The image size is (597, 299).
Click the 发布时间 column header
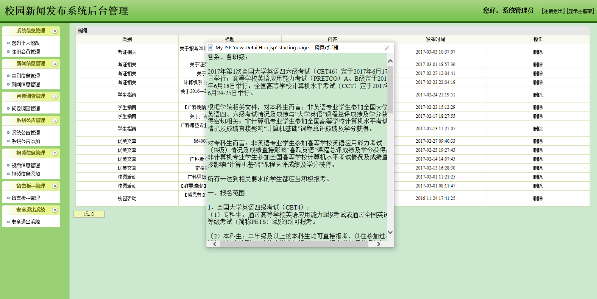coord(435,39)
